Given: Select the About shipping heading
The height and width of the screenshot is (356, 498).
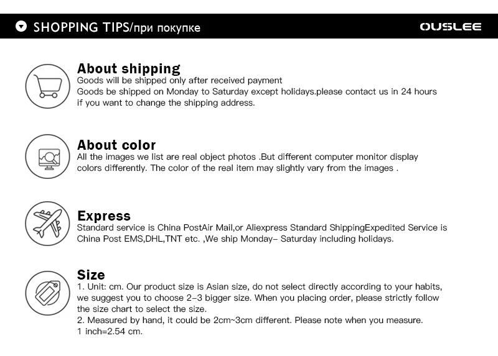Looking at the screenshot, I should 129,68.
